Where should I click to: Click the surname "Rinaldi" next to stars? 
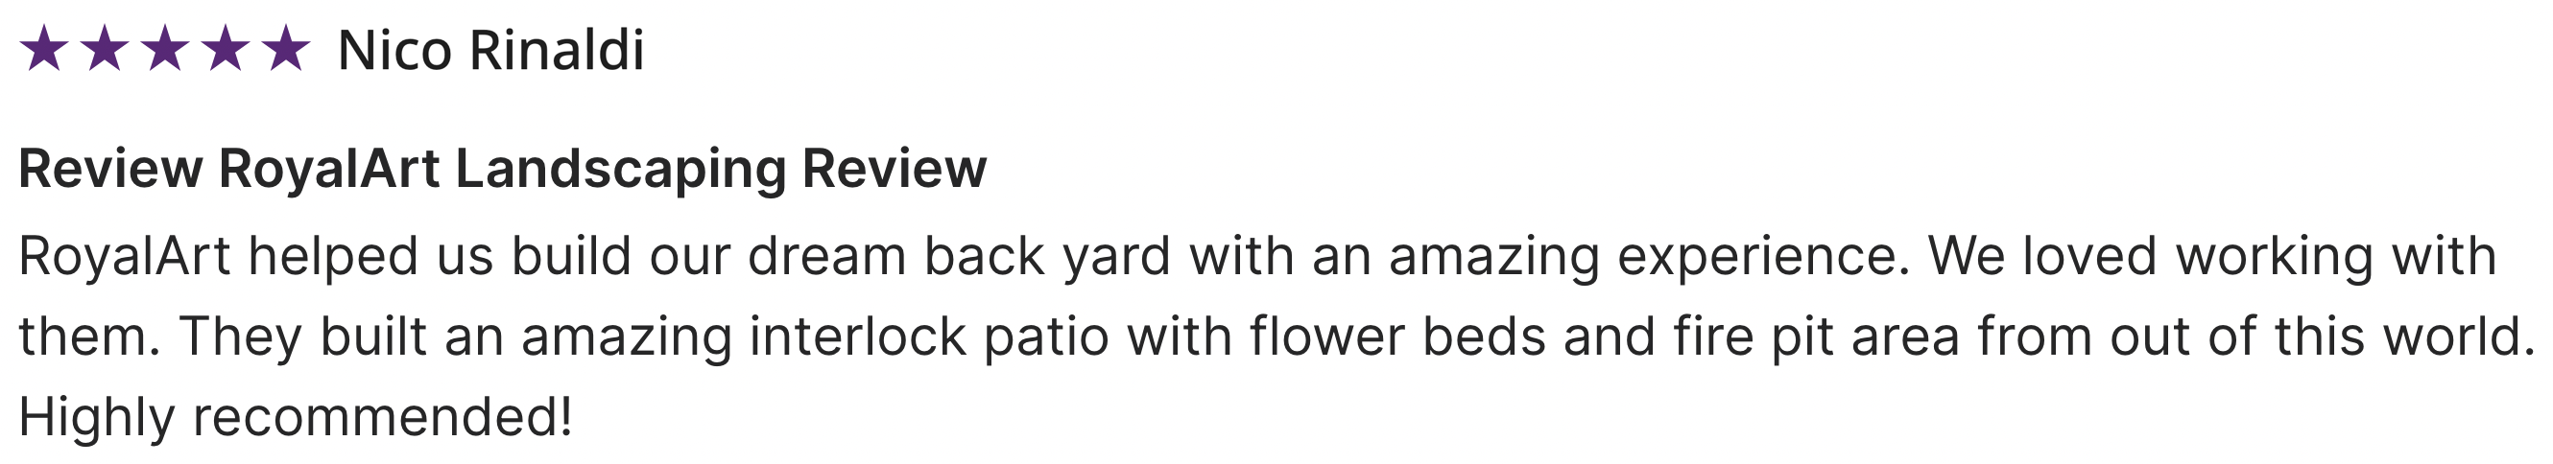point(557,51)
